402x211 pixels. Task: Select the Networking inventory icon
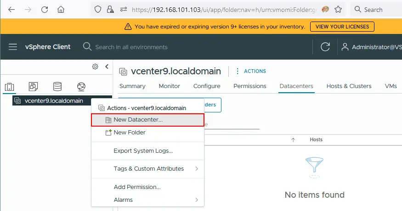coord(81,87)
